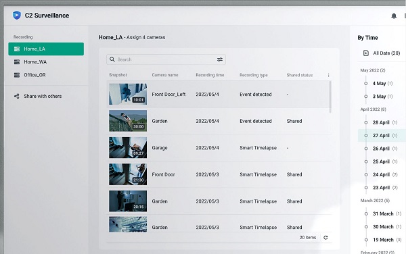
Task: Filter by 23 April date
Action: 385,188
